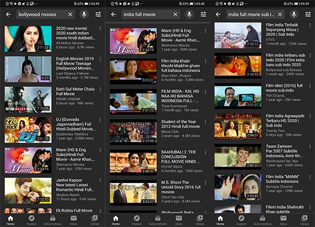
Task: Tap microphone next to 'india full movie' search
Action: point(189,14)
